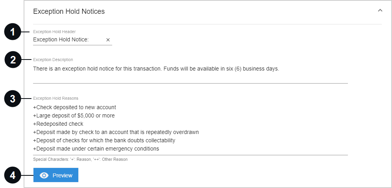Click the emergency conditions reason line
Viewport: 392px width, 188px height.
[96, 149]
